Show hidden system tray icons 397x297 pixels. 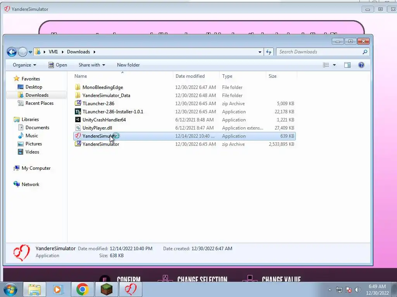tap(330, 290)
